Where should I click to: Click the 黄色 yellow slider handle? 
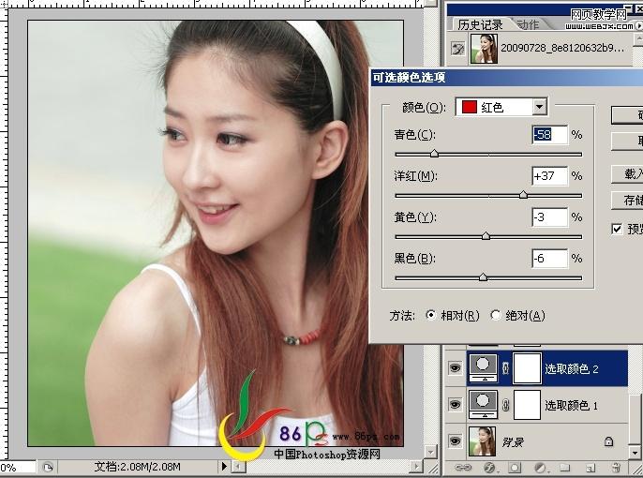[x=486, y=236]
